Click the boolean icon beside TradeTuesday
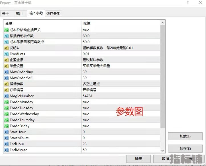206x166 pixels. click(6, 108)
